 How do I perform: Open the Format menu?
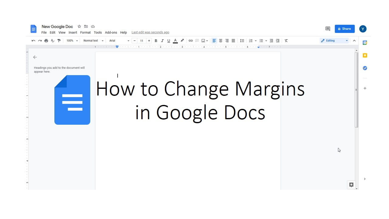85,33
